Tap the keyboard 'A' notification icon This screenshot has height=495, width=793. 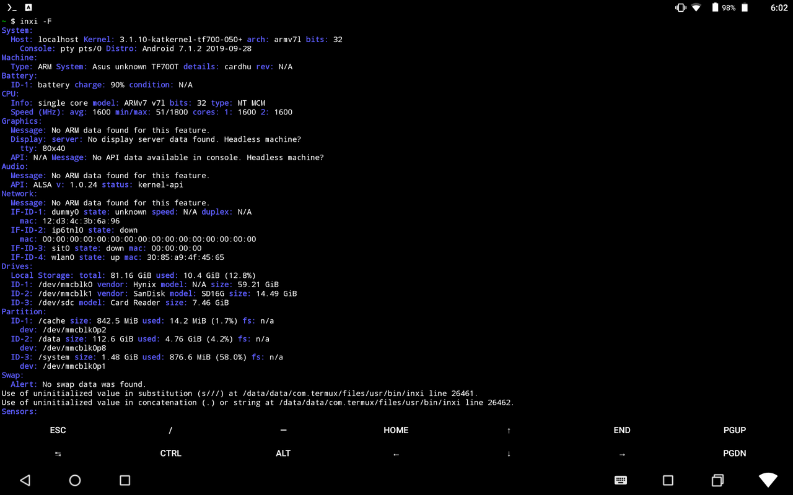(x=28, y=7)
